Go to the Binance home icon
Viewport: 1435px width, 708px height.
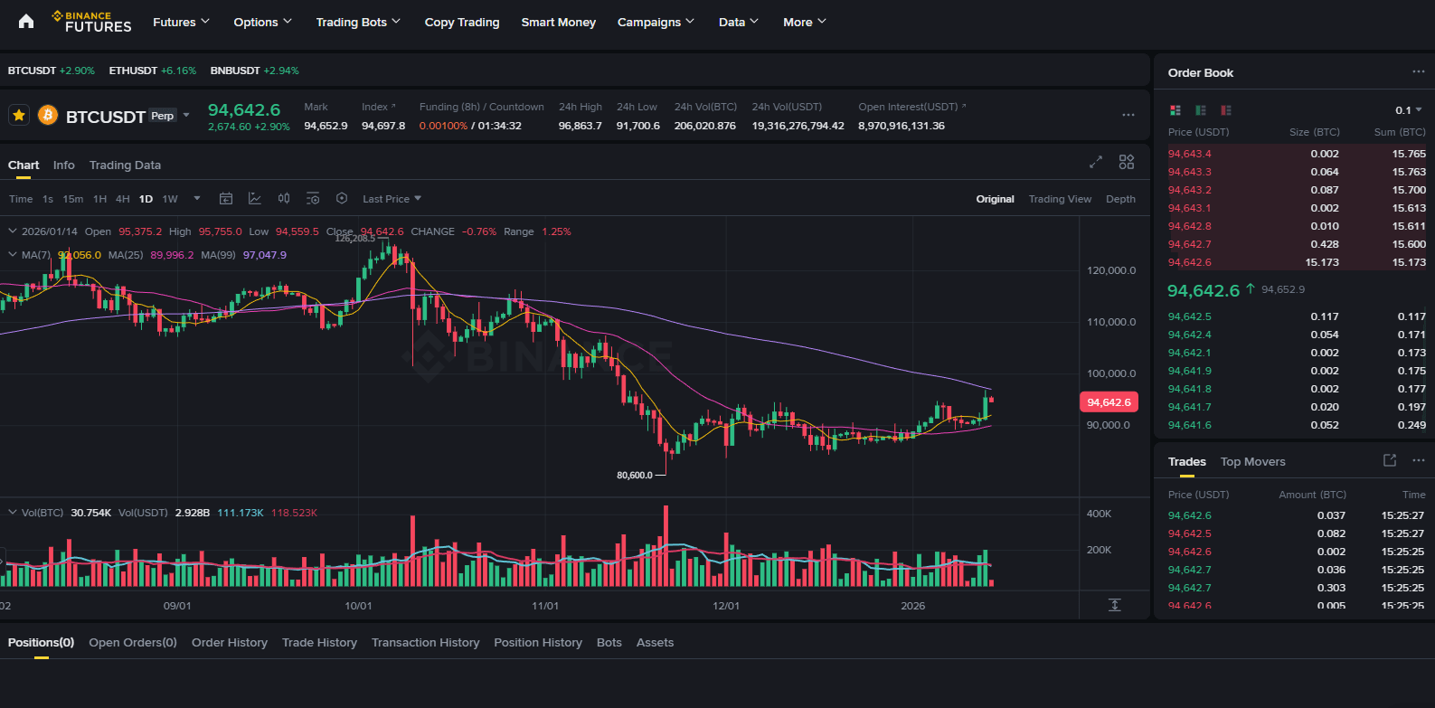click(x=26, y=22)
